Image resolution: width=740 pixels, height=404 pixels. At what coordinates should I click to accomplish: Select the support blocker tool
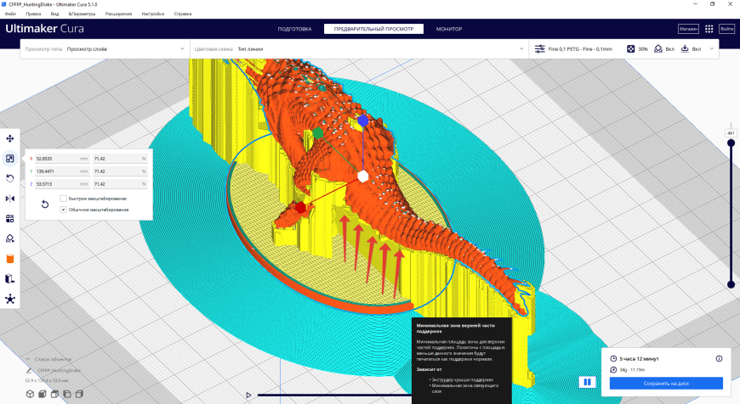[x=10, y=238]
